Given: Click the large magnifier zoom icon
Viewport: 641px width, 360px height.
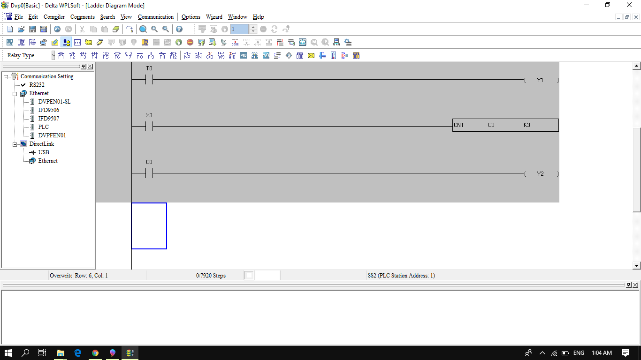Looking at the screenshot, I should click(143, 29).
